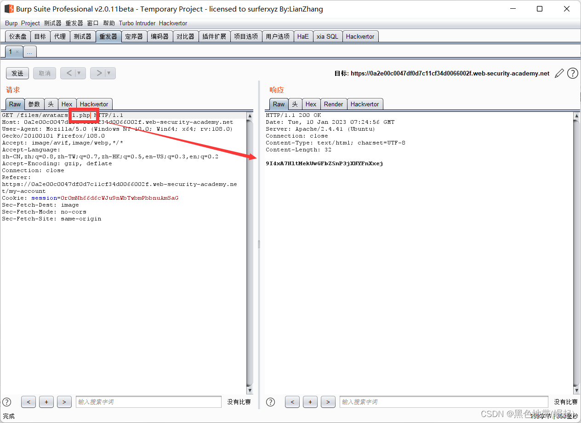Viewport: 581px width, 423px height.
Task: Click response search previous-match < button
Action: [292, 402]
